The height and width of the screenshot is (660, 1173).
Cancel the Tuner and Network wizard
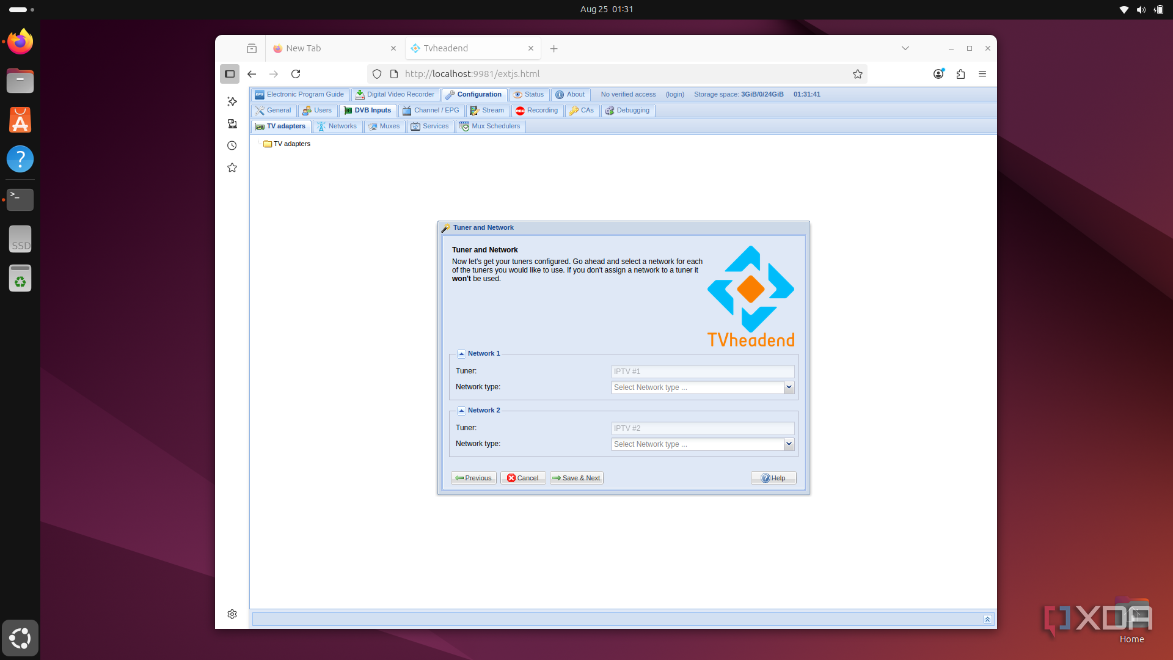[523, 478]
